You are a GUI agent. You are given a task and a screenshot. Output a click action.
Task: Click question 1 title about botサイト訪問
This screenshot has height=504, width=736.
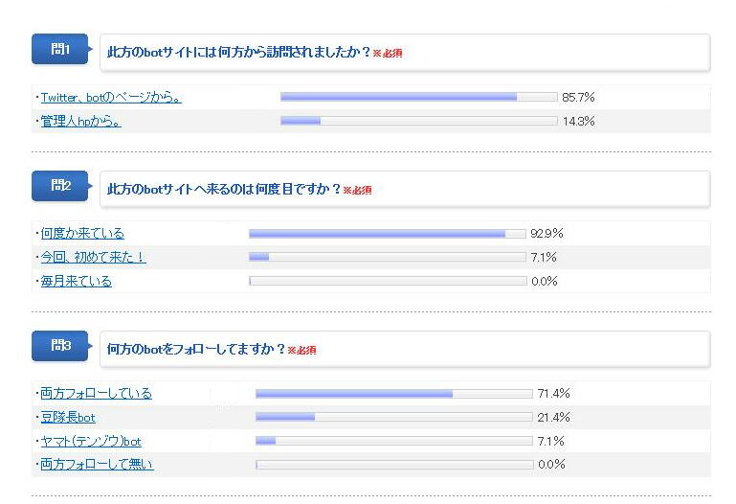(x=238, y=53)
